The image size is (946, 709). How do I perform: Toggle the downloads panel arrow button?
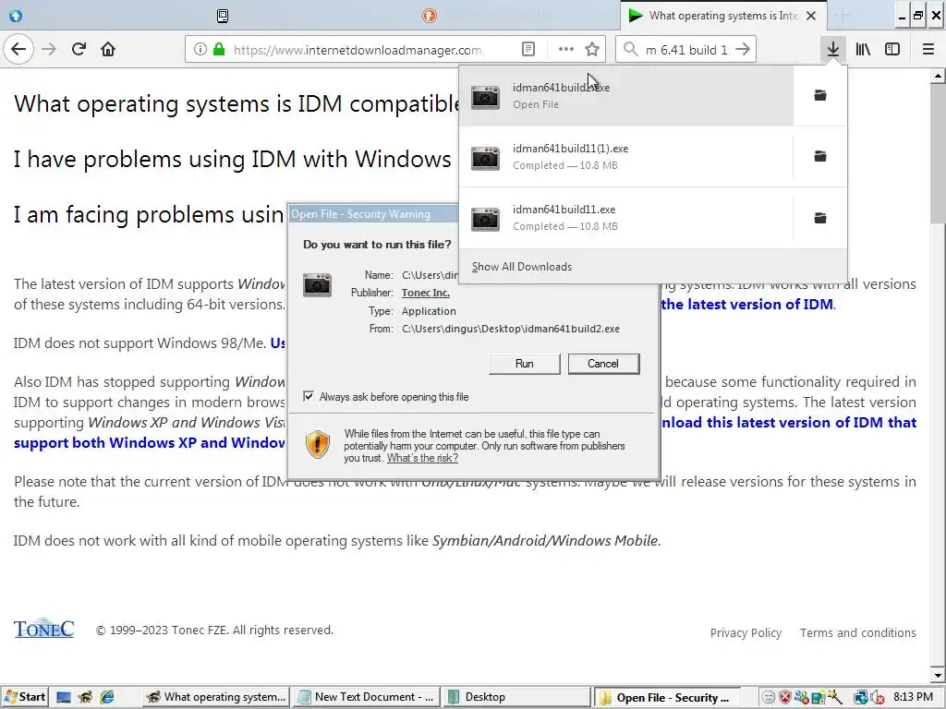(x=832, y=50)
